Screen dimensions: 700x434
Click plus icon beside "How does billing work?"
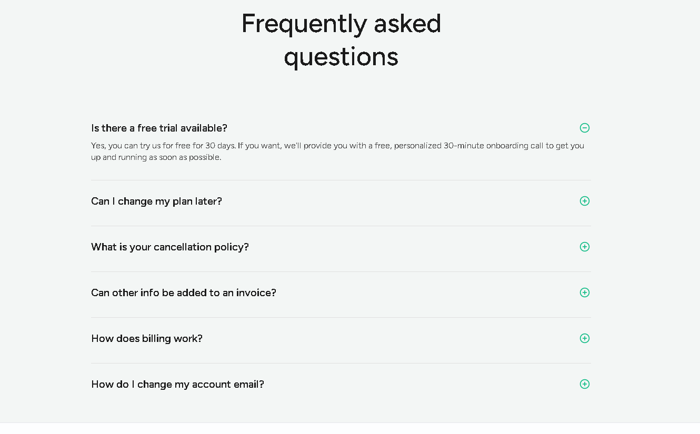point(584,338)
